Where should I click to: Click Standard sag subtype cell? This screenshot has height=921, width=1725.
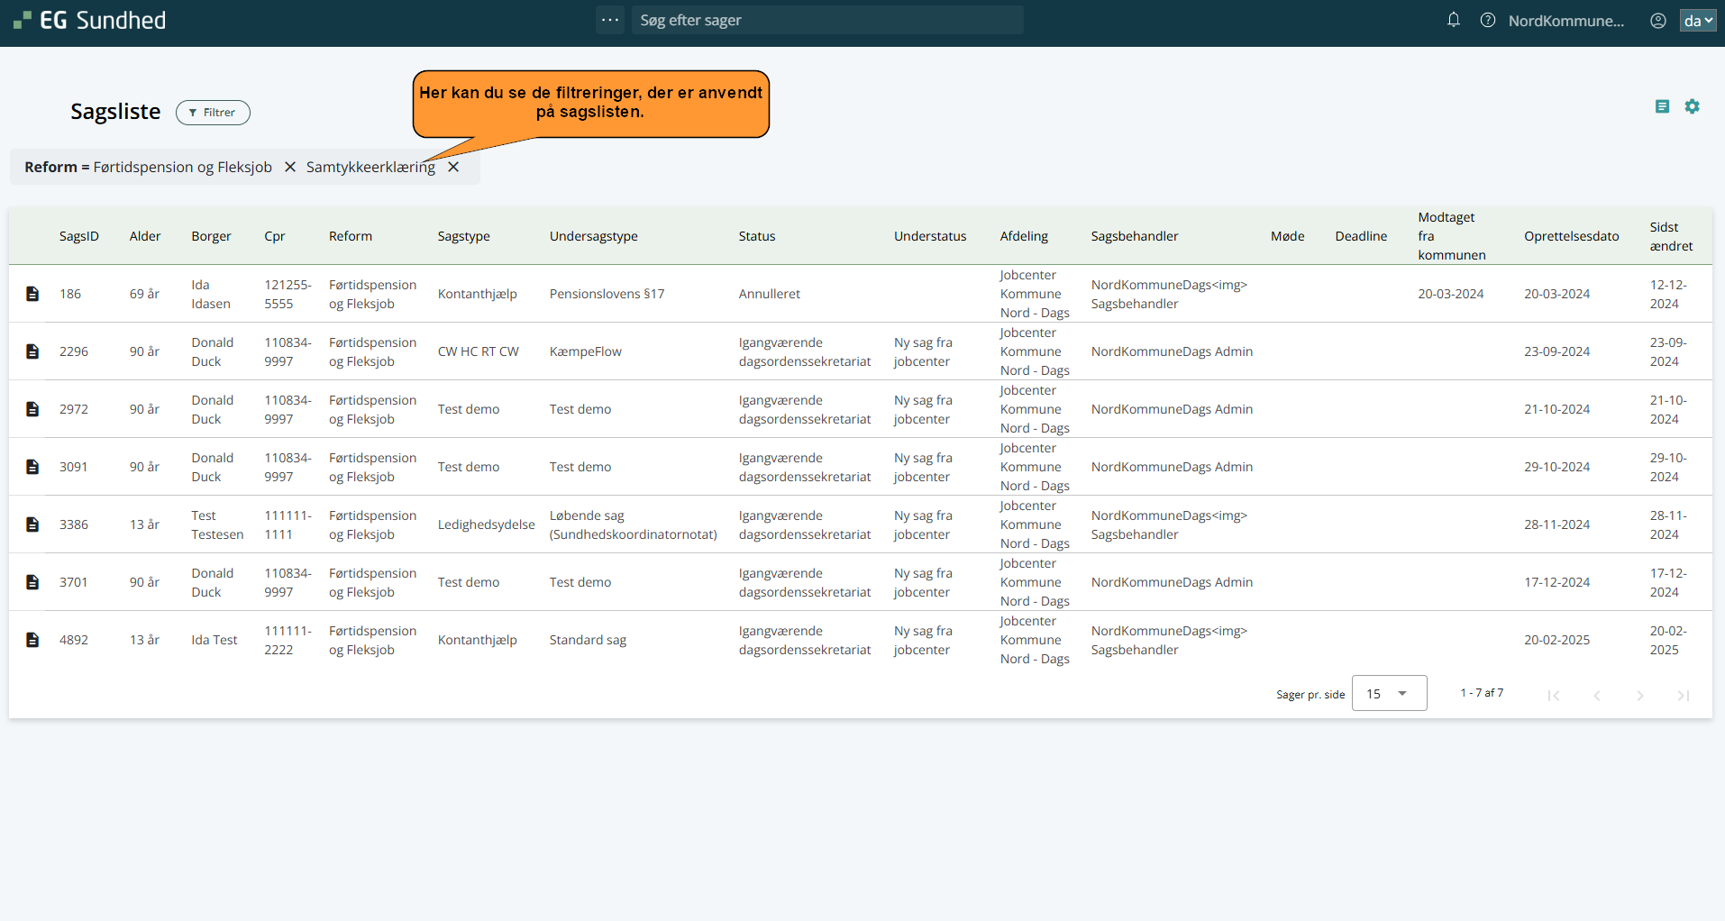[588, 640]
